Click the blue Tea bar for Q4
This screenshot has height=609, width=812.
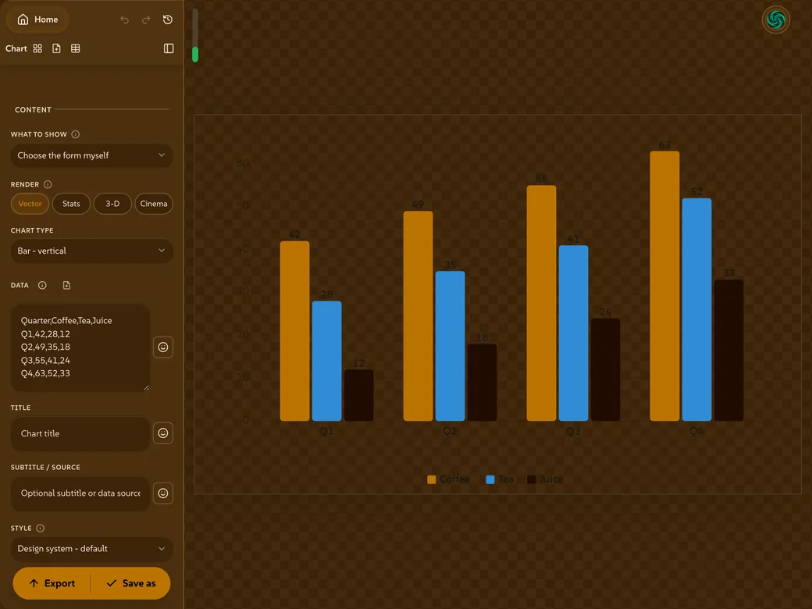click(696, 310)
